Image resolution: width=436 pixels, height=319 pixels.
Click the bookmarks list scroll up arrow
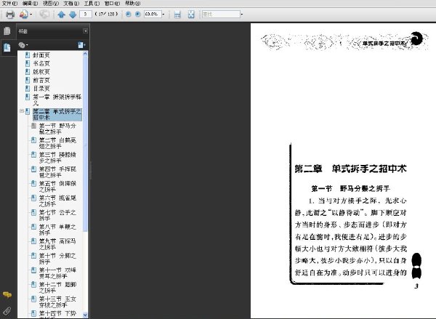(85, 54)
